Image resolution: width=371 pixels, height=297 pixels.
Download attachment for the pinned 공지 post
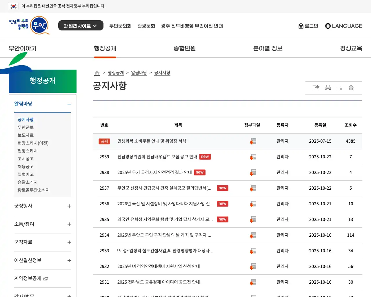(x=253, y=141)
